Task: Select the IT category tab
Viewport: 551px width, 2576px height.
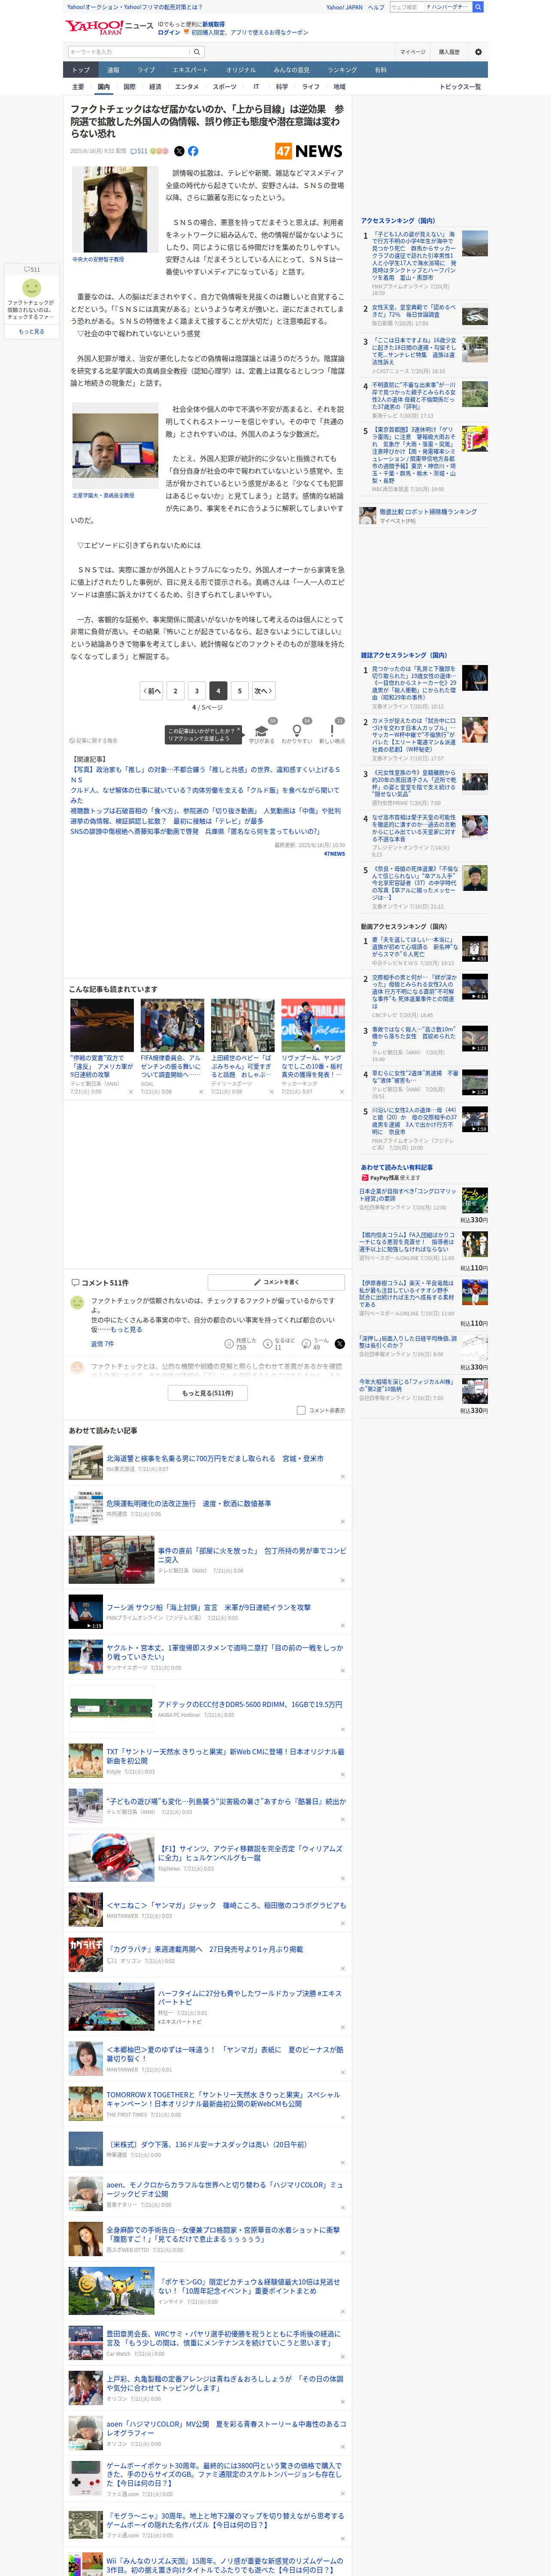Action: (256, 87)
